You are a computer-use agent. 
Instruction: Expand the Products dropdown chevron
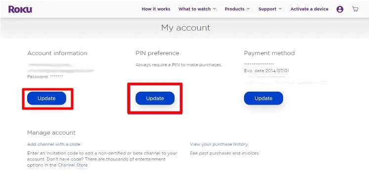[248, 9]
